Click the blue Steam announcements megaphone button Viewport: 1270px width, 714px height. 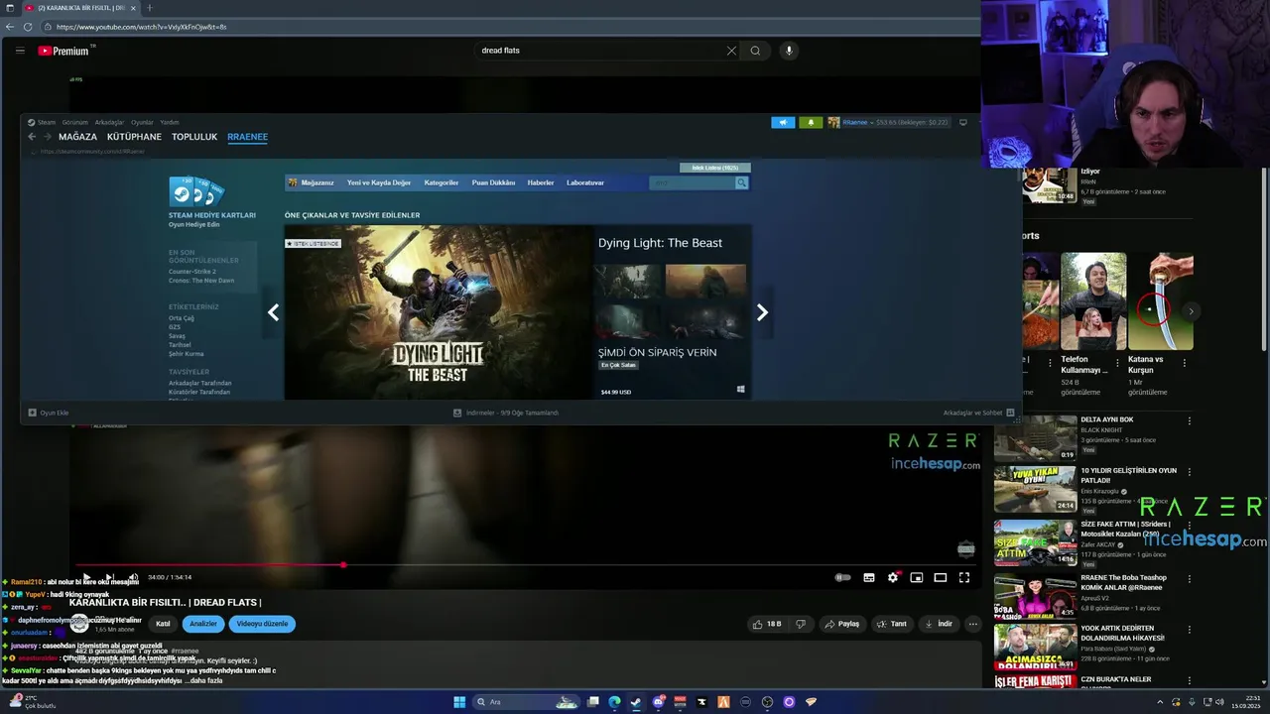coord(783,122)
